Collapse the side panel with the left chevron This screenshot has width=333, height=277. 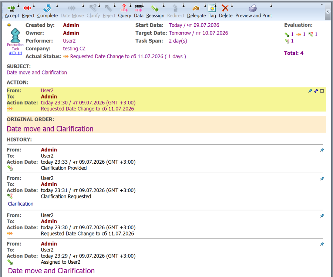pyautogui.click(x=328, y=11)
